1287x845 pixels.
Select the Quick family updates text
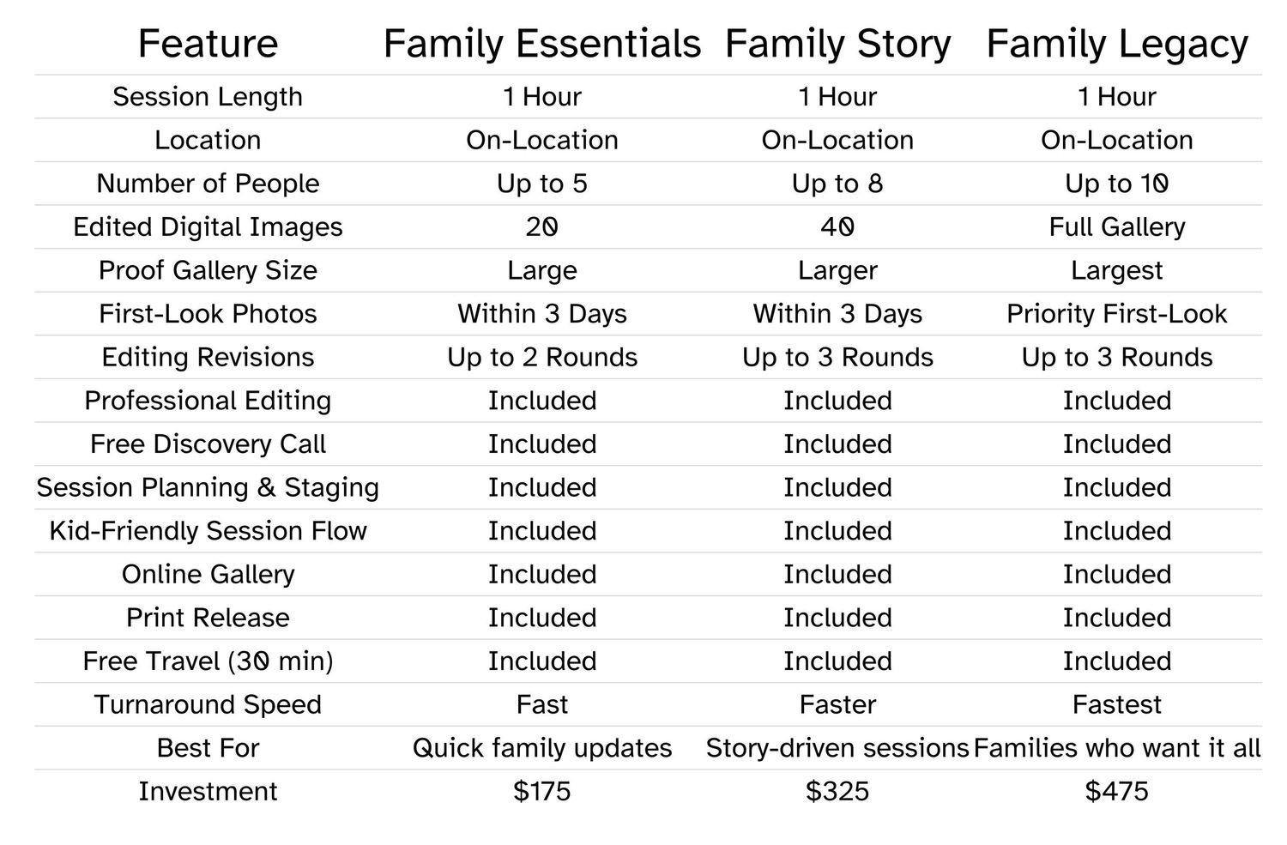[x=542, y=748]
